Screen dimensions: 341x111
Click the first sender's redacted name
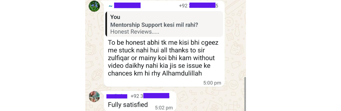point(127,5)
